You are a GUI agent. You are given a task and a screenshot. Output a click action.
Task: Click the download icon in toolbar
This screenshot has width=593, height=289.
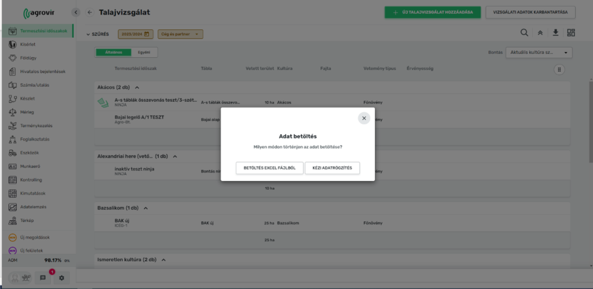click(x=556, y=33)
